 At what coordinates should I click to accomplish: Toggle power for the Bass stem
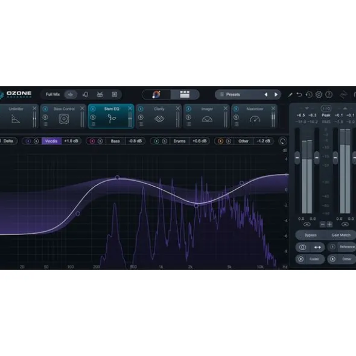92,141
